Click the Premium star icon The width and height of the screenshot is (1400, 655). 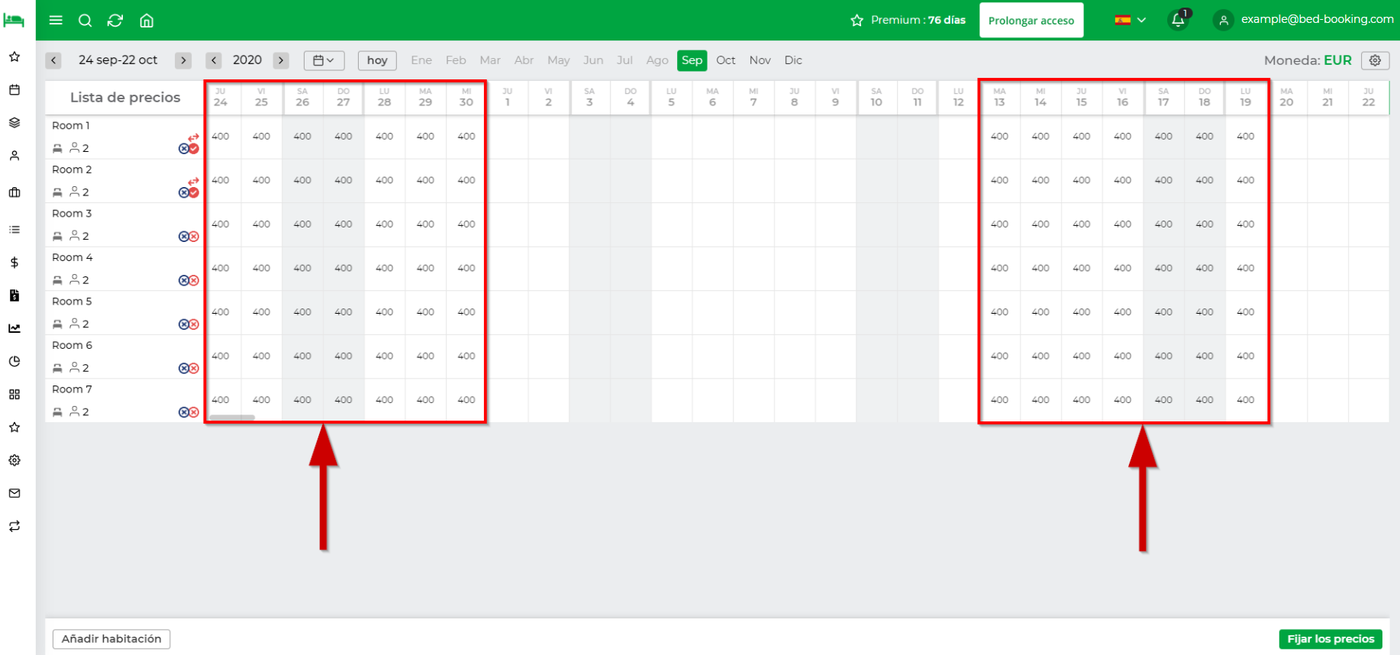click(x=857, y=21)
